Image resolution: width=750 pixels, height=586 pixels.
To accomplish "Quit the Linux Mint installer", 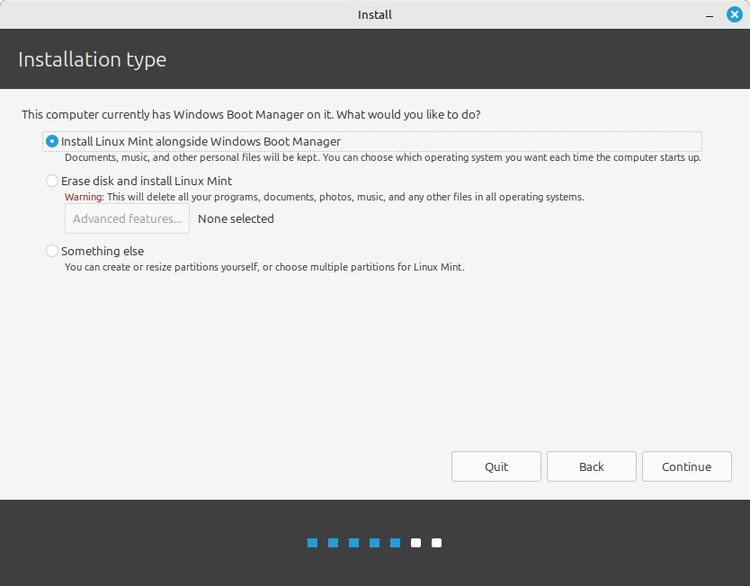I will pyautogui.click(x=496, y=466).
